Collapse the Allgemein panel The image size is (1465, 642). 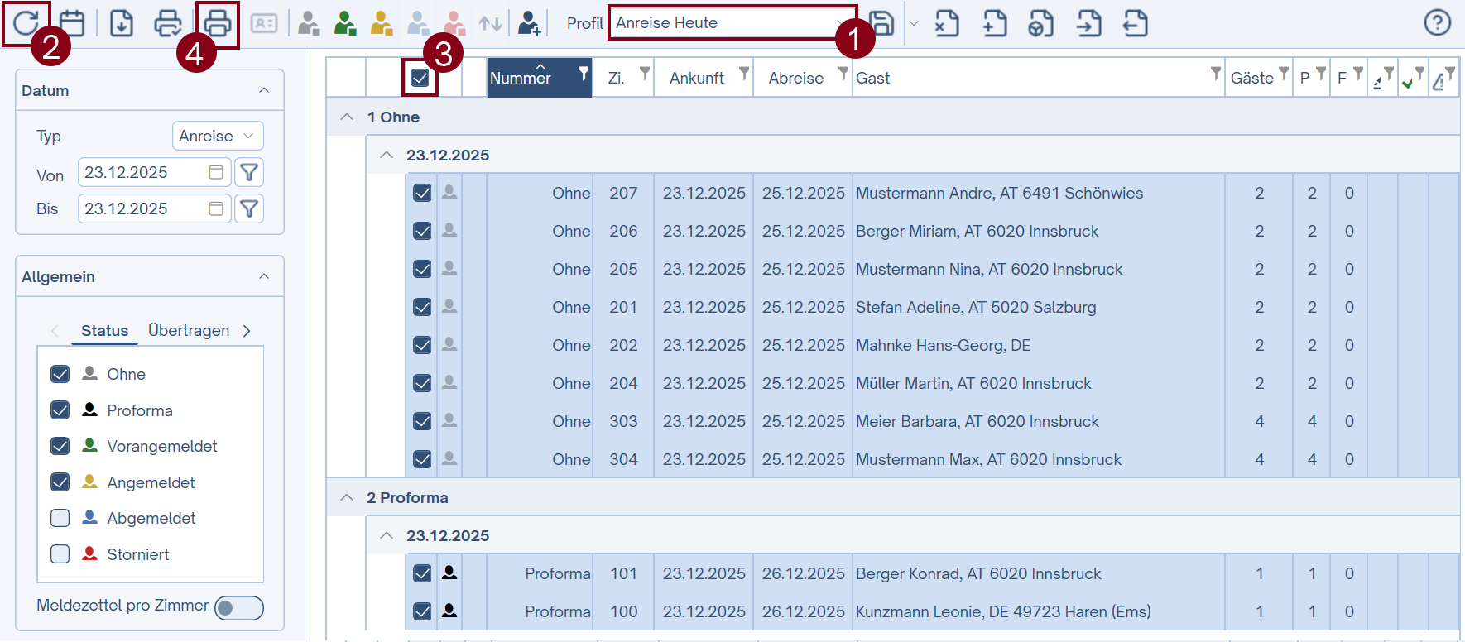264,276
